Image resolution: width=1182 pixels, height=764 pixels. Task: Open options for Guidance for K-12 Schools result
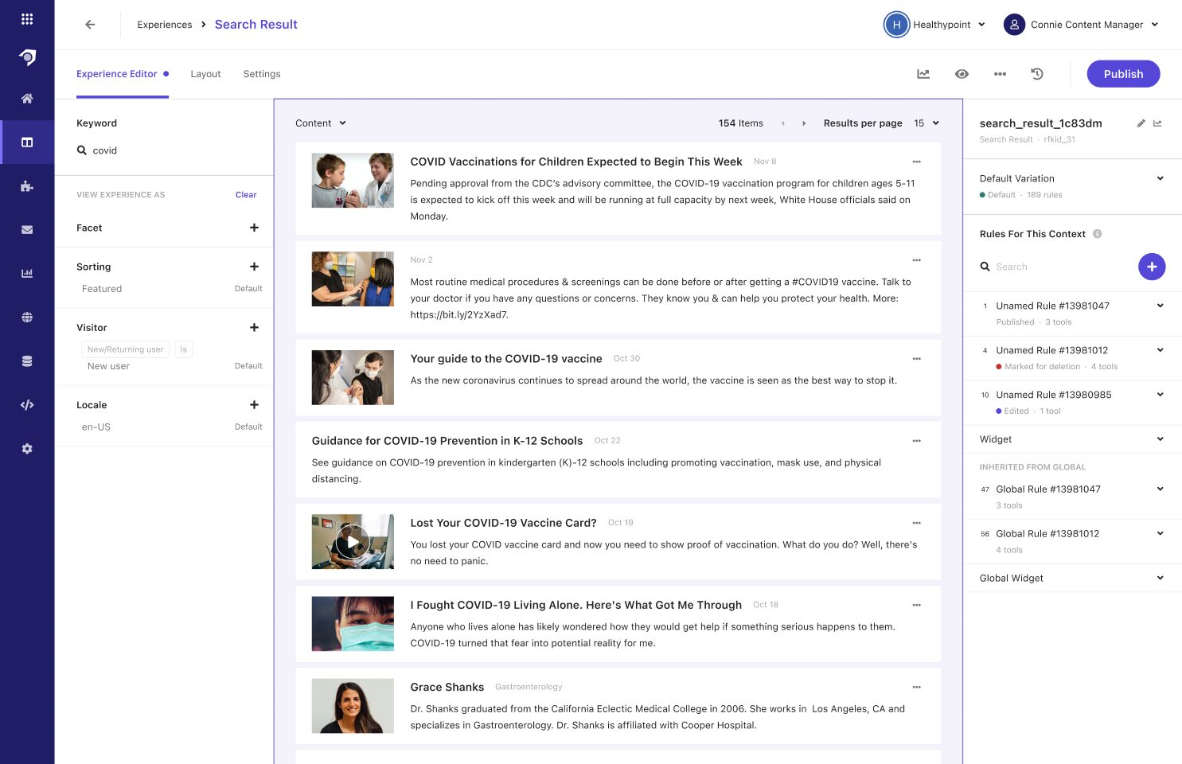coord(916,441)
